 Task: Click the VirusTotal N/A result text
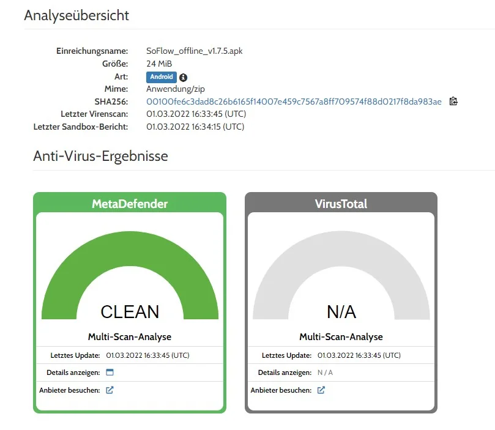pos(341,312)
